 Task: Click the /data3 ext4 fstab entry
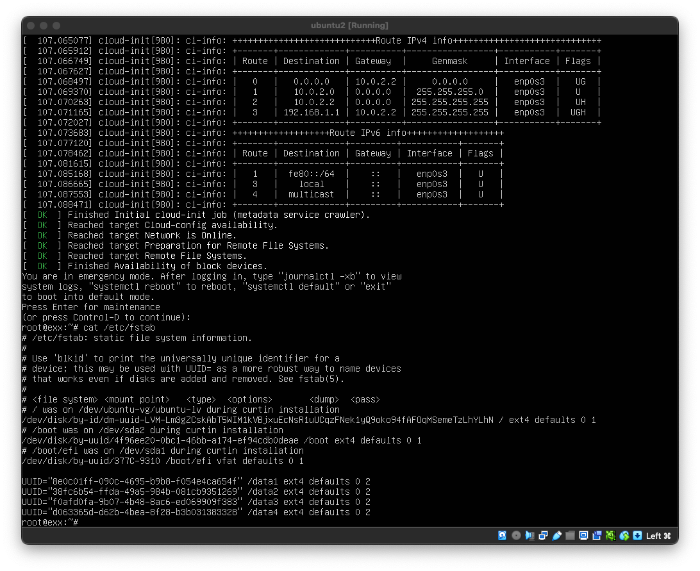(x=196, y=502)
